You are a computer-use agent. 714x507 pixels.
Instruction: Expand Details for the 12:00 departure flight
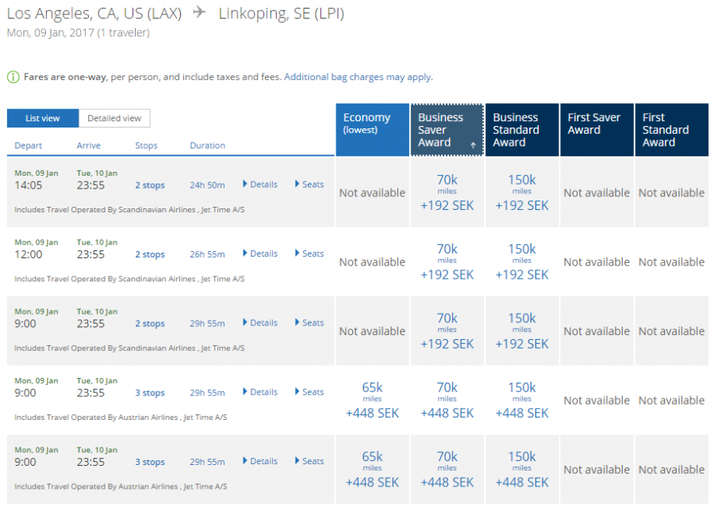pyautogui.click(x=260, y=253)
